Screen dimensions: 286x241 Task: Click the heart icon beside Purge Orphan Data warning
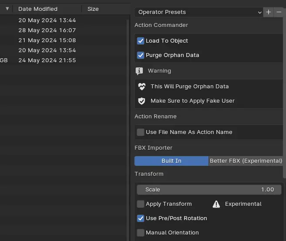[x=141, y=87]
